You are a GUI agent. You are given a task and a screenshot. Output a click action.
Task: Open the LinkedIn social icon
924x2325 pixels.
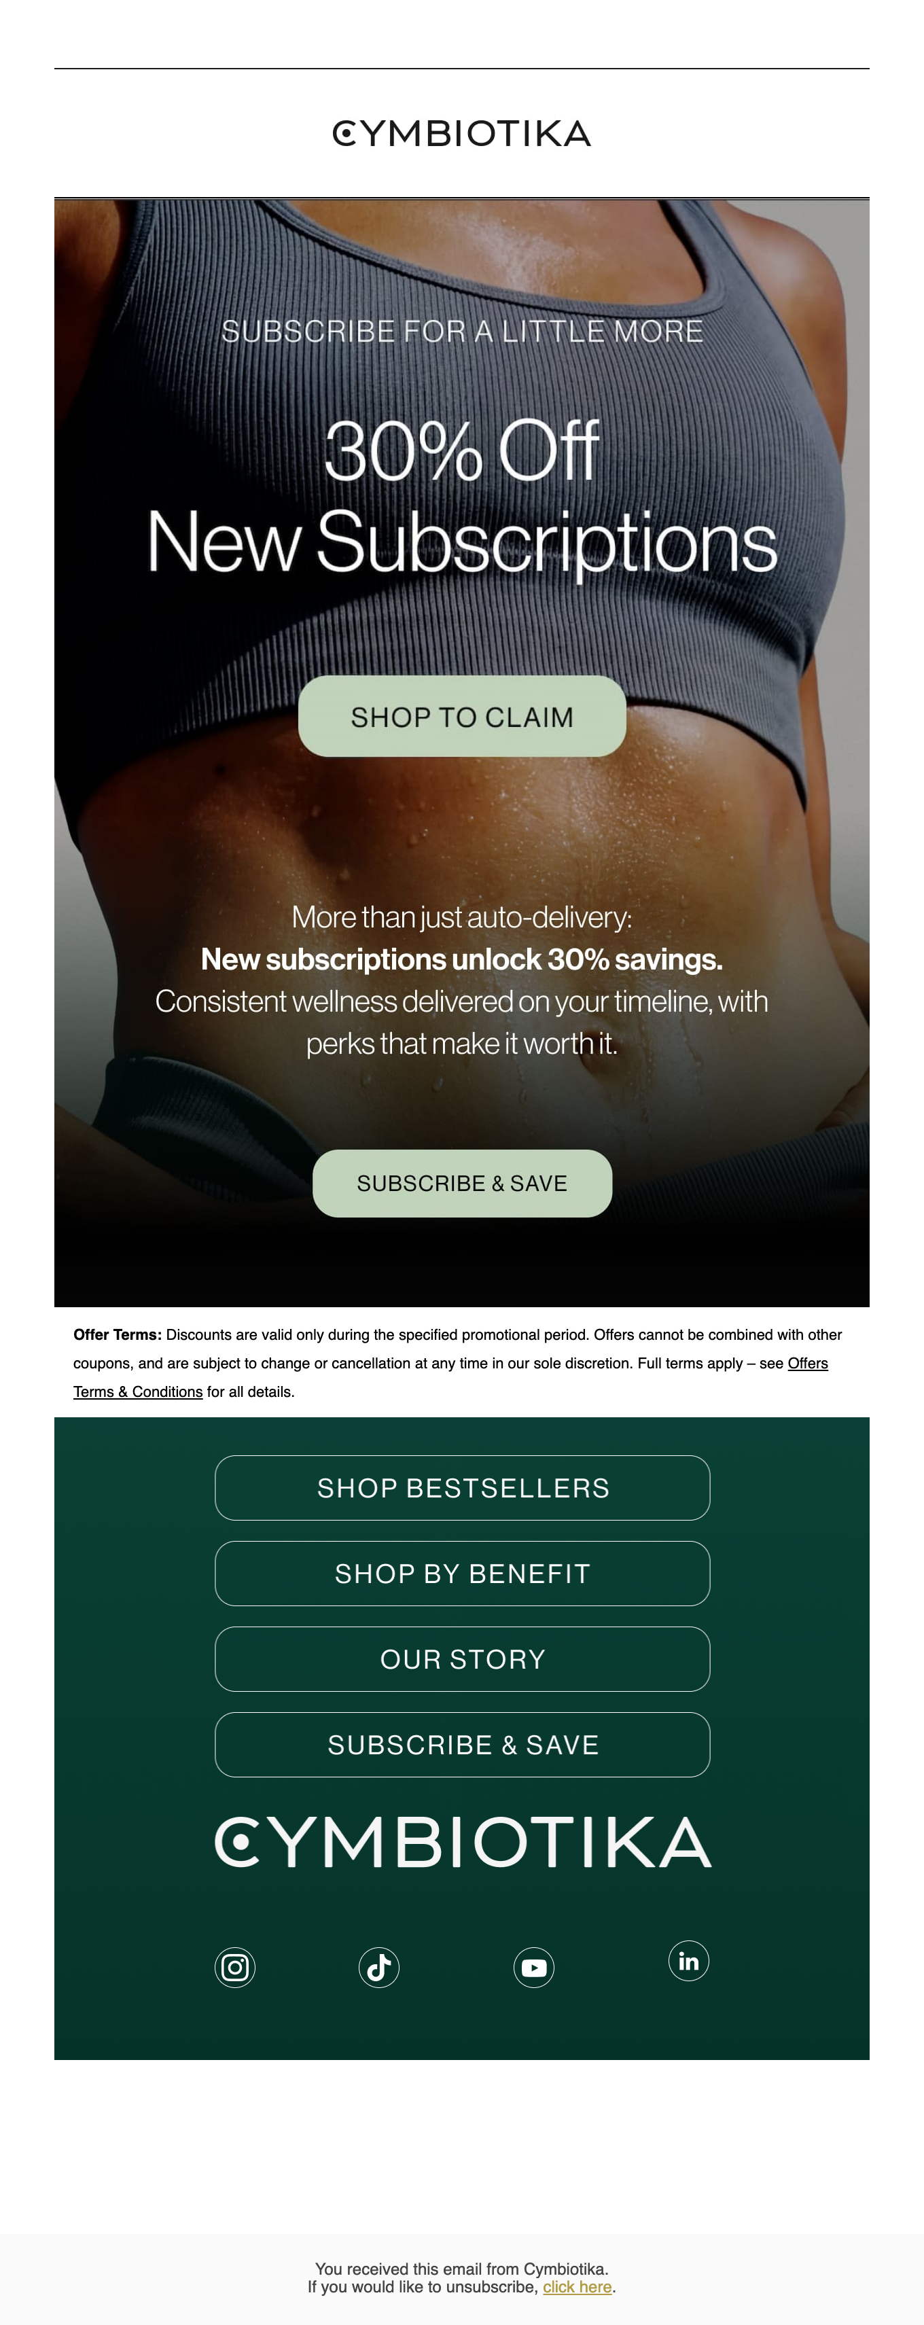click(x=688, y=1960)
